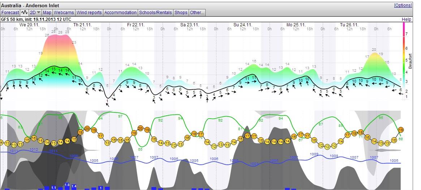This screenshot has width=421, height=190.
Task: Click the humidity value 97 on green line
Action: click(120, 116)
